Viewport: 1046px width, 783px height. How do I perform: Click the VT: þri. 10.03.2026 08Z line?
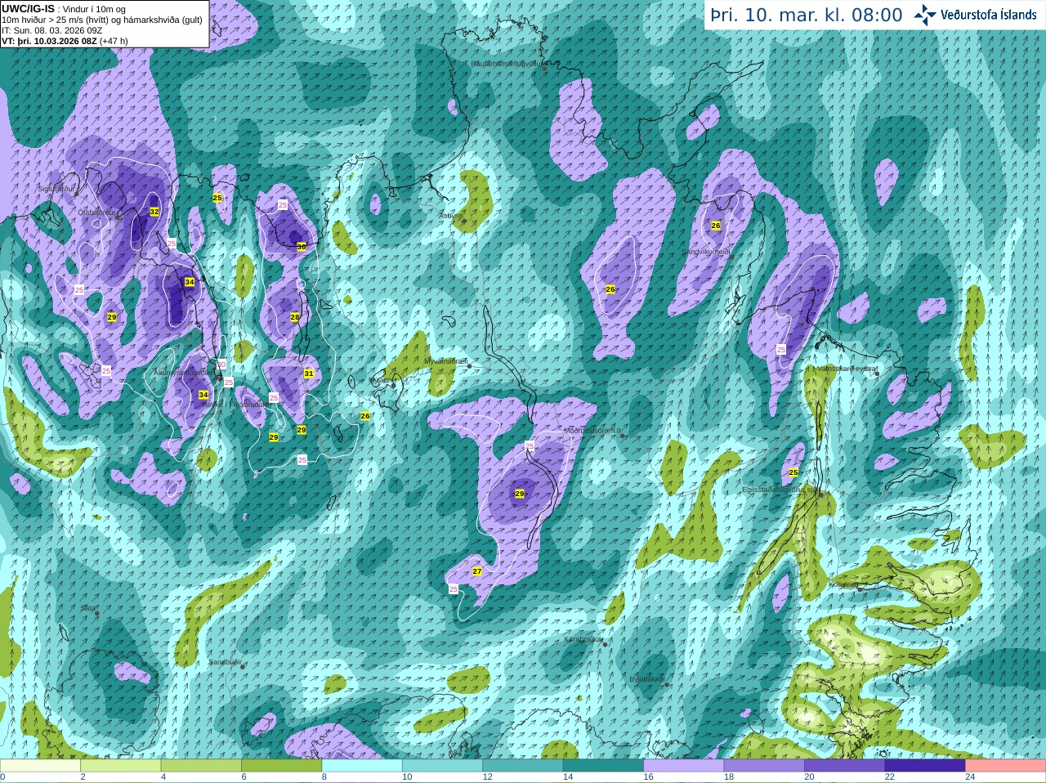pyautogui.click(x=65, y=40)
